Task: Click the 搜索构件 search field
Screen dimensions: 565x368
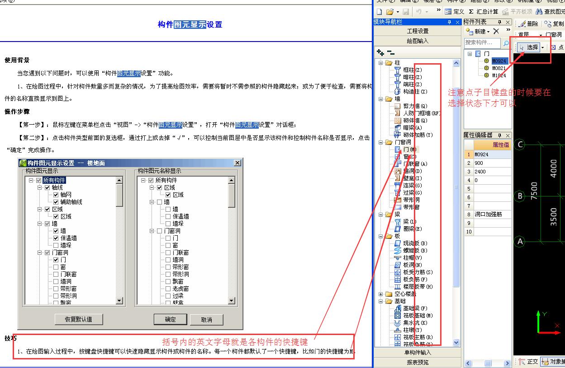Action: click(482, 43)
